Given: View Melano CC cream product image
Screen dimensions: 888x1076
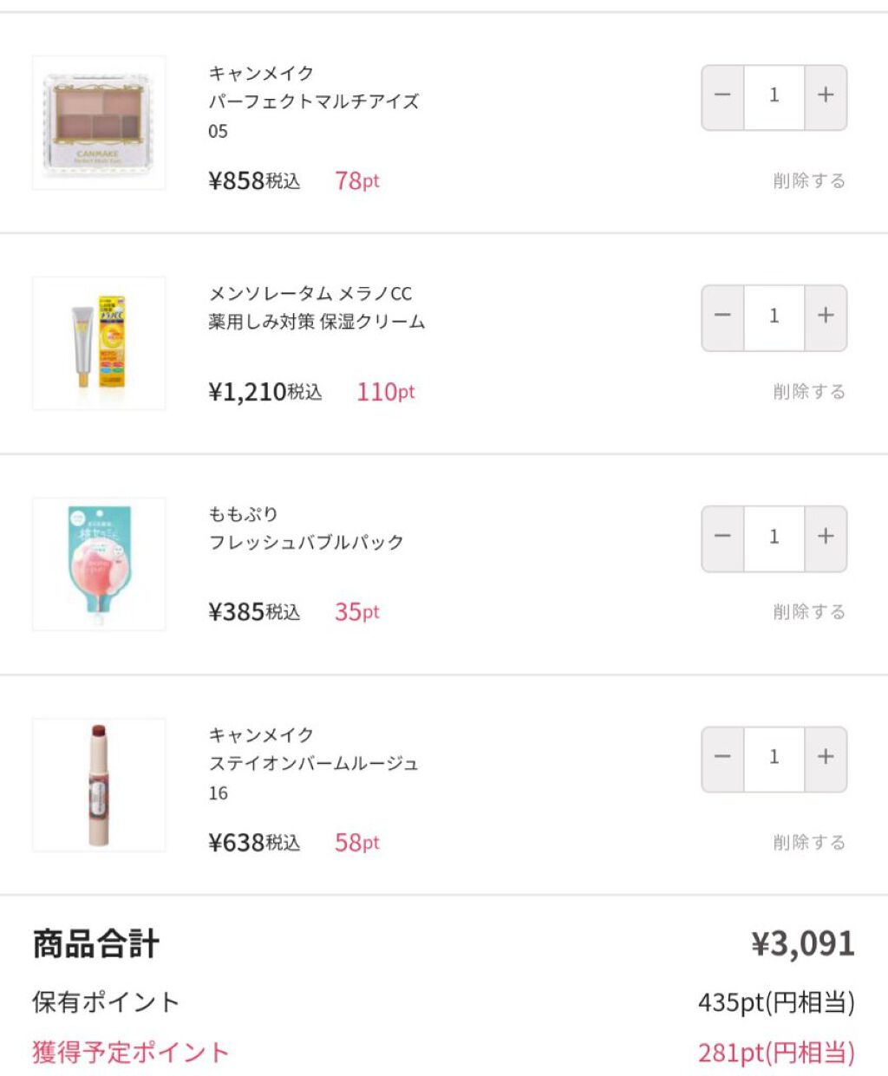Looking at the screenshot, I should 99,343.
